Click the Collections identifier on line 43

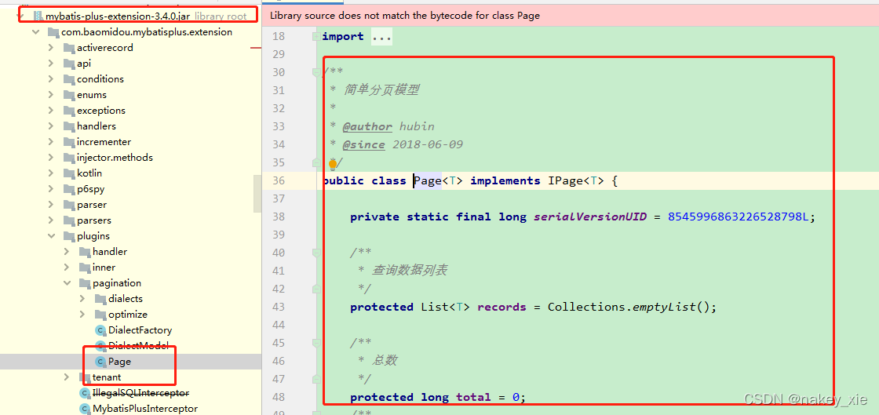pyautogui.click(x=586, y=307)
